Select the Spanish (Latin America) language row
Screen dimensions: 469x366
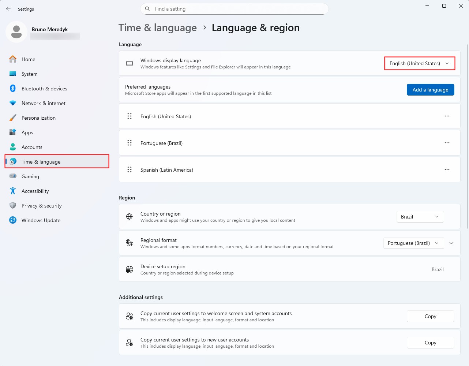(290, 169)
